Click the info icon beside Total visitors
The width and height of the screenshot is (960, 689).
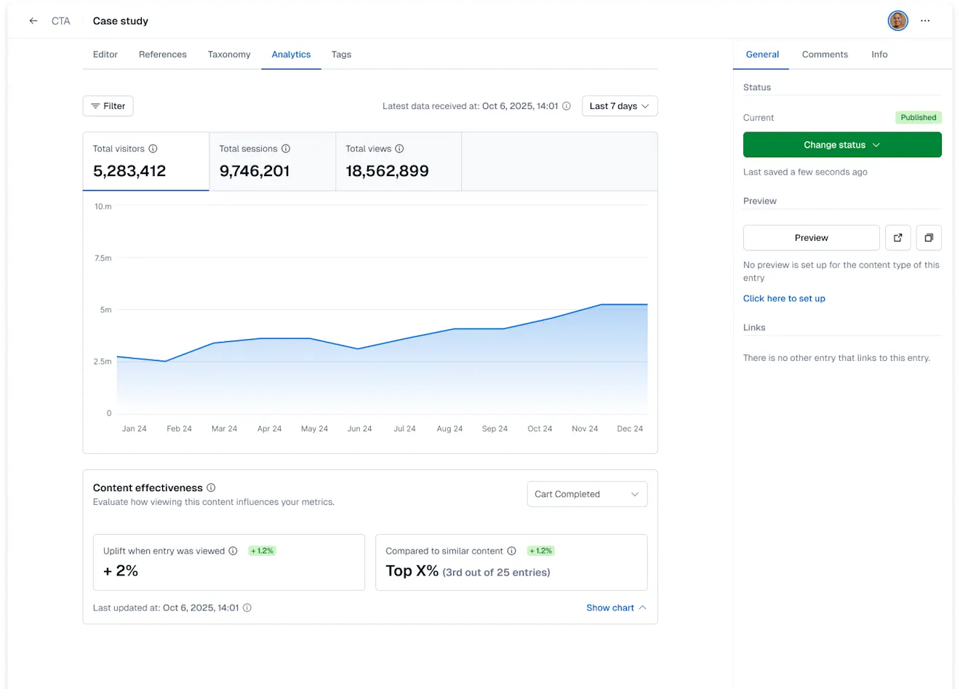[152, 148]
